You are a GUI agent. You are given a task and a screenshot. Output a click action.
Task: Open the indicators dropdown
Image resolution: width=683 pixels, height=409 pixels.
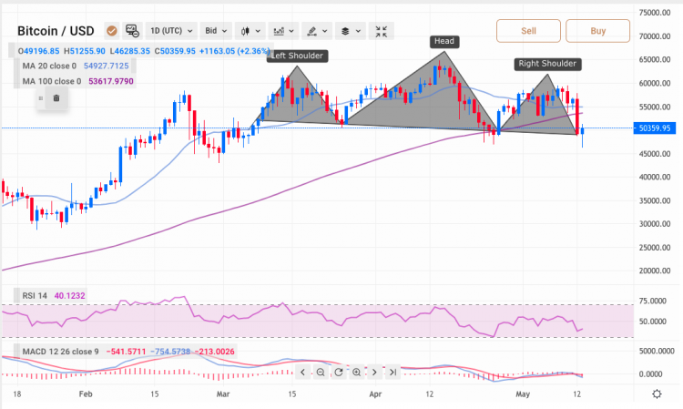click(x=283, y=31)
